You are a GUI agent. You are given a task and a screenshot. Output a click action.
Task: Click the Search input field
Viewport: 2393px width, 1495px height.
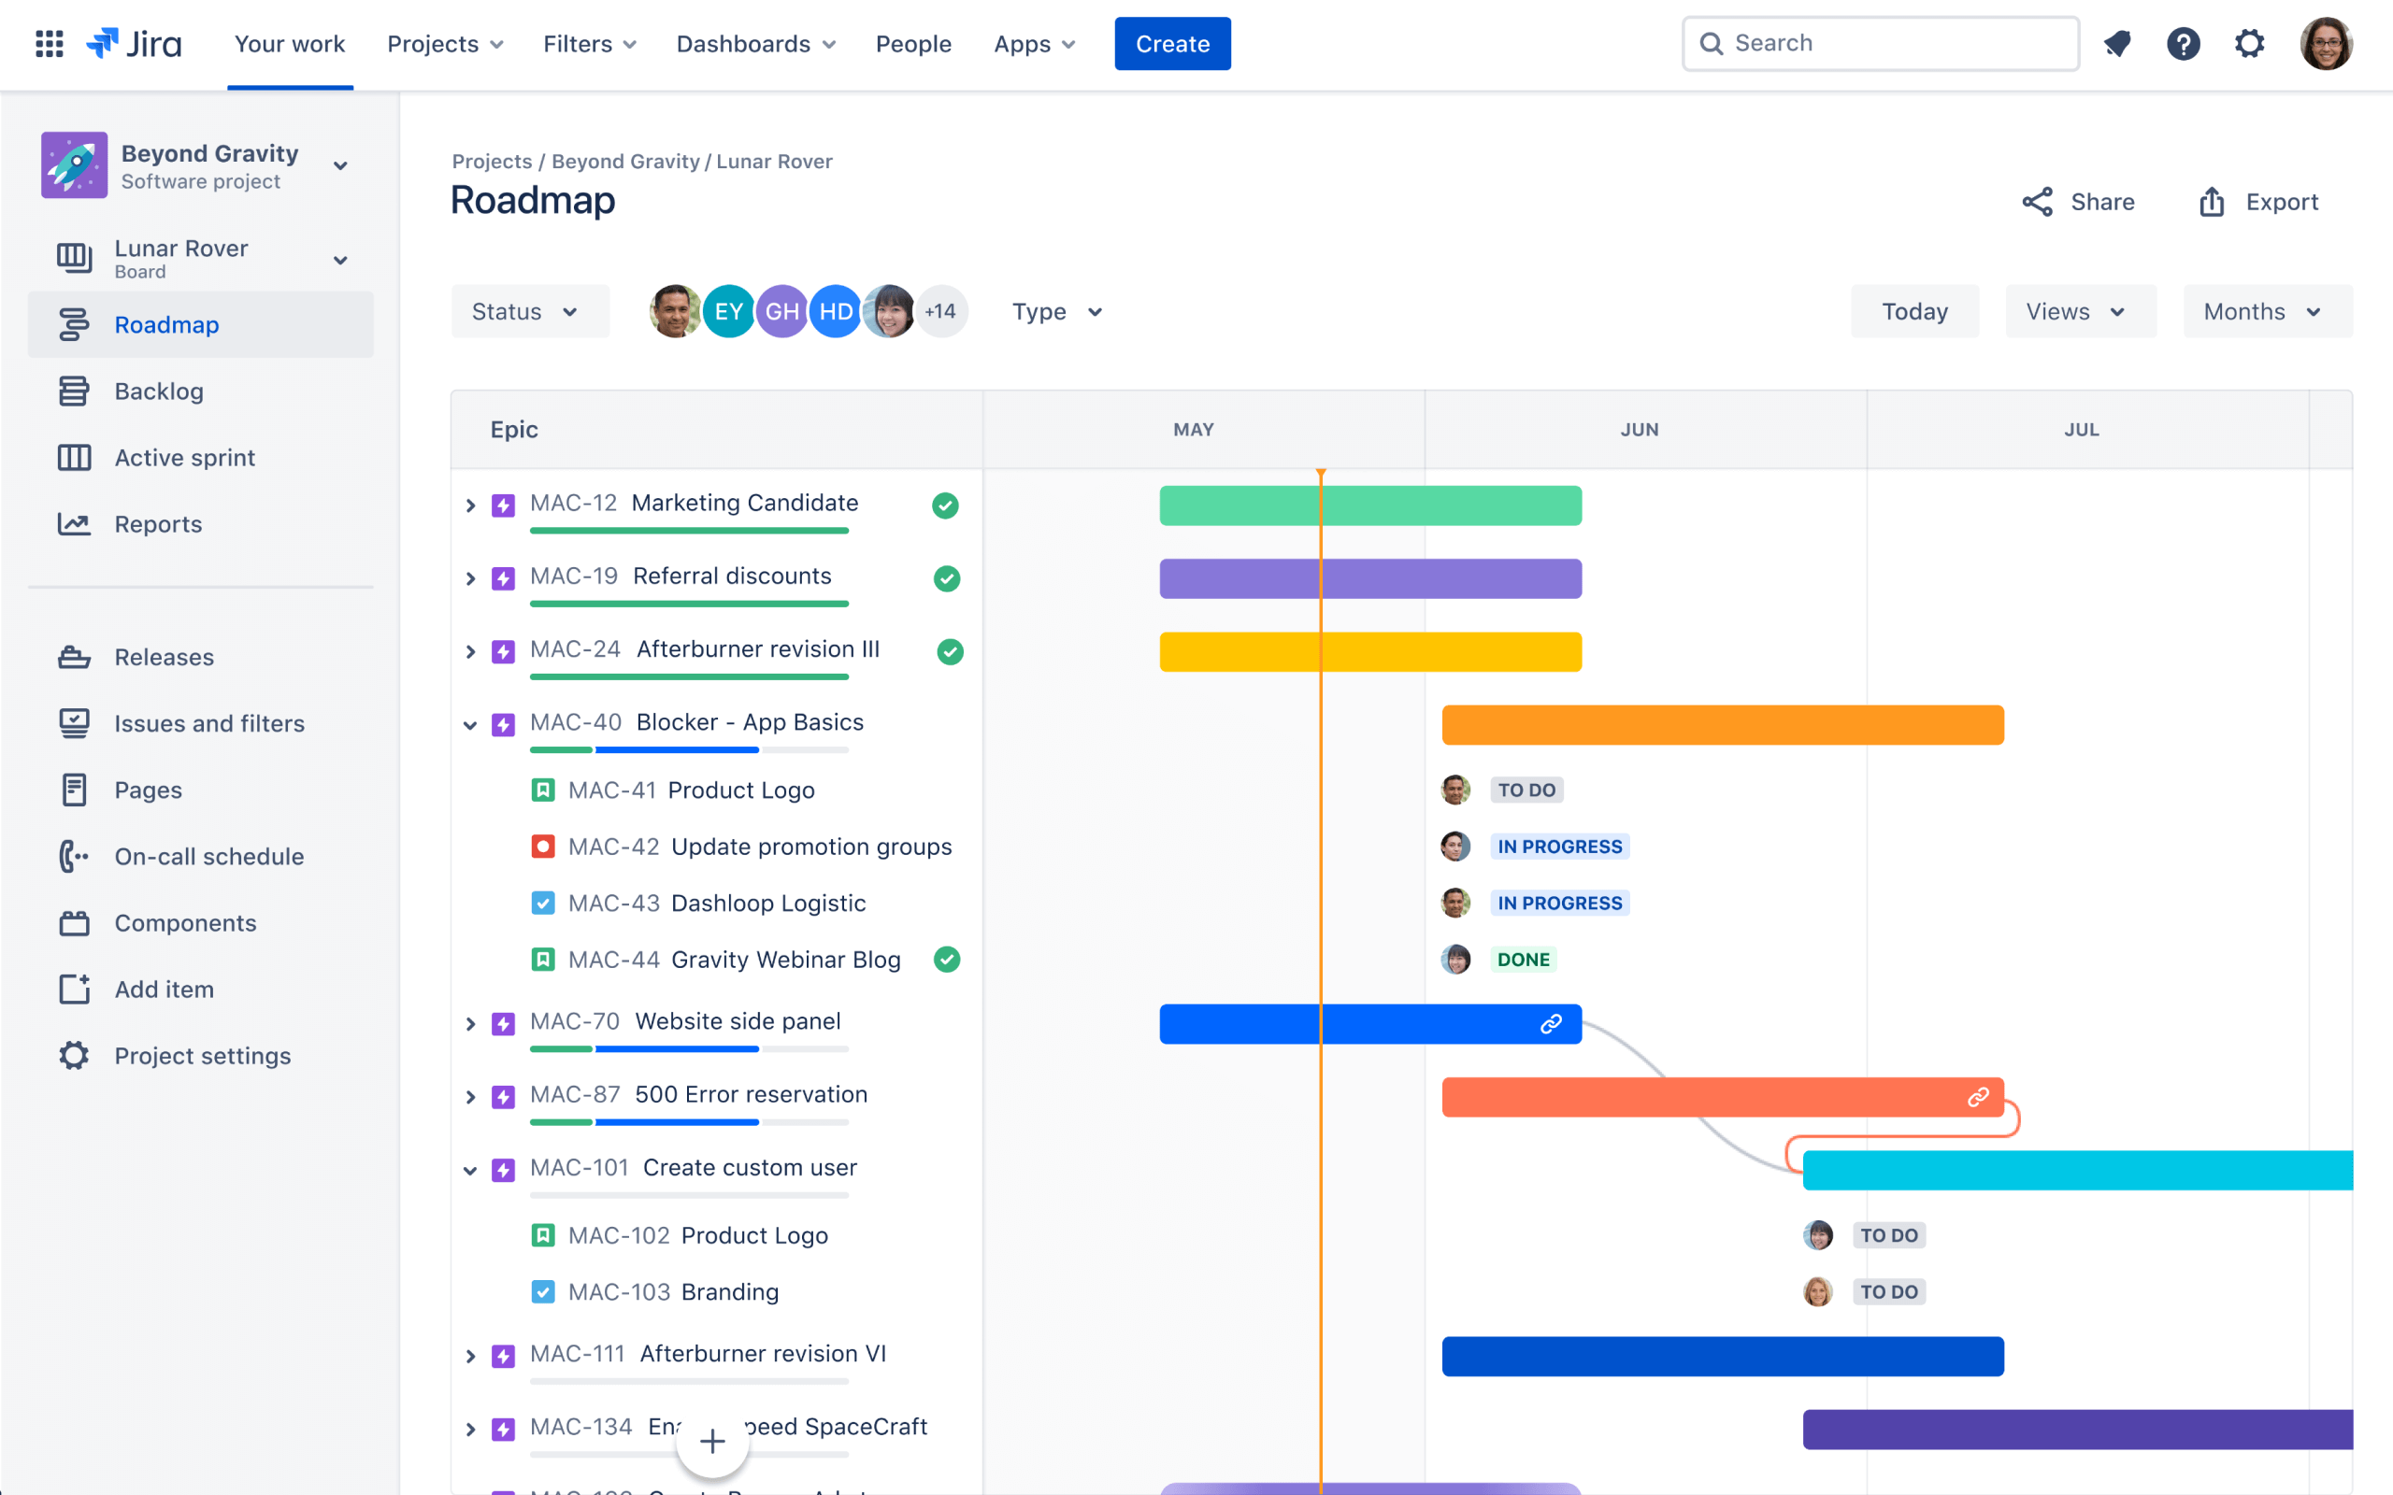tap(1879, 43)
